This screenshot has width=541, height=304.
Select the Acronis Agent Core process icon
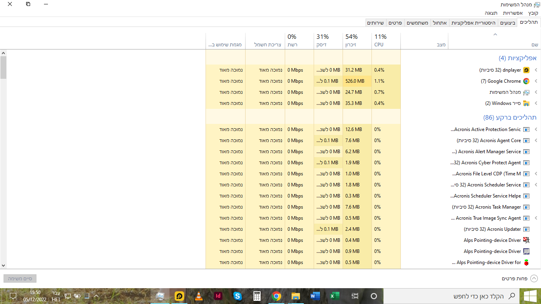pyautogui.click(x=526, y=141)
